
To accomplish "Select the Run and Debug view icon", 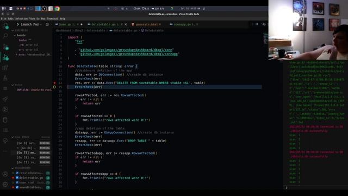I will (x=5, y=58).
